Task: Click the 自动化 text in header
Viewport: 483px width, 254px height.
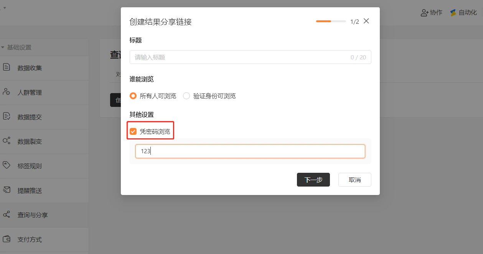Action: (468, 13)
